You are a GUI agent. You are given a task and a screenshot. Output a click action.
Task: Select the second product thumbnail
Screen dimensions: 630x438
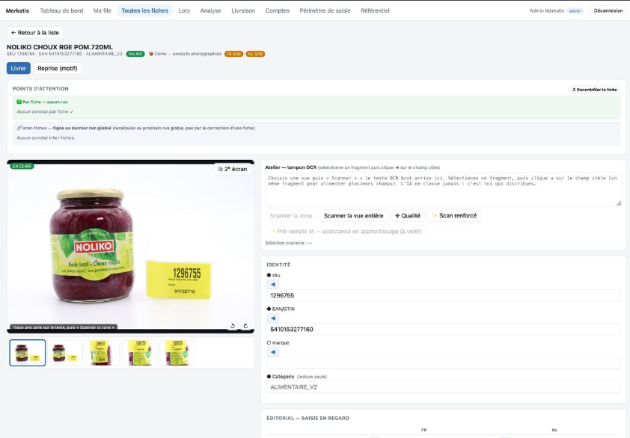(65, 353)
